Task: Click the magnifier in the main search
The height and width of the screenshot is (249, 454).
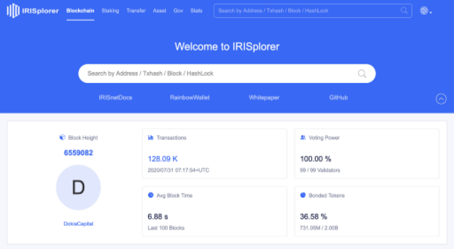Action: click(362, 74)
